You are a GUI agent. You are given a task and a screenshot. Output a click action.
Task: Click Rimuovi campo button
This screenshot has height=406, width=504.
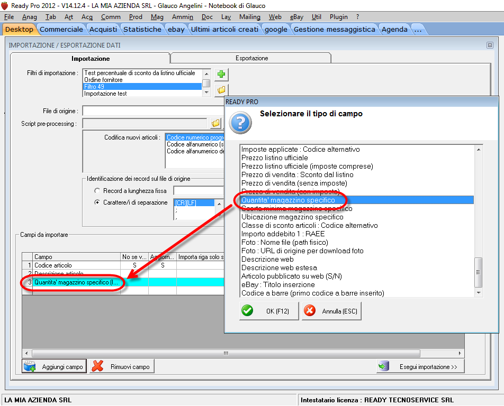[122, 366]
